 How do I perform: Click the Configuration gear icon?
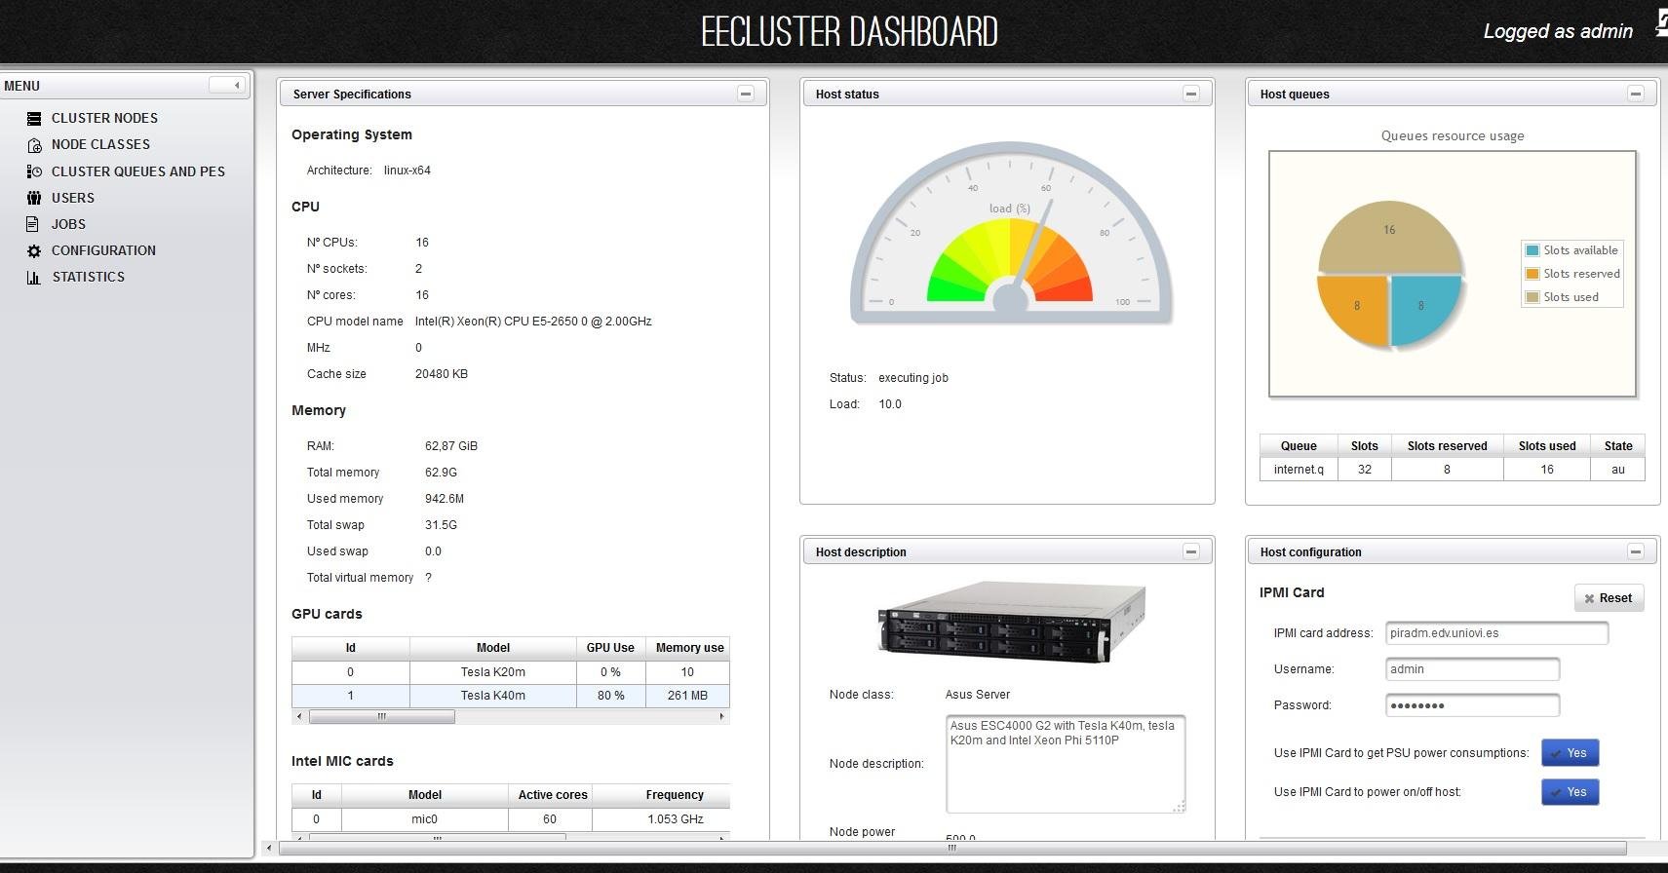click(34, 250)
